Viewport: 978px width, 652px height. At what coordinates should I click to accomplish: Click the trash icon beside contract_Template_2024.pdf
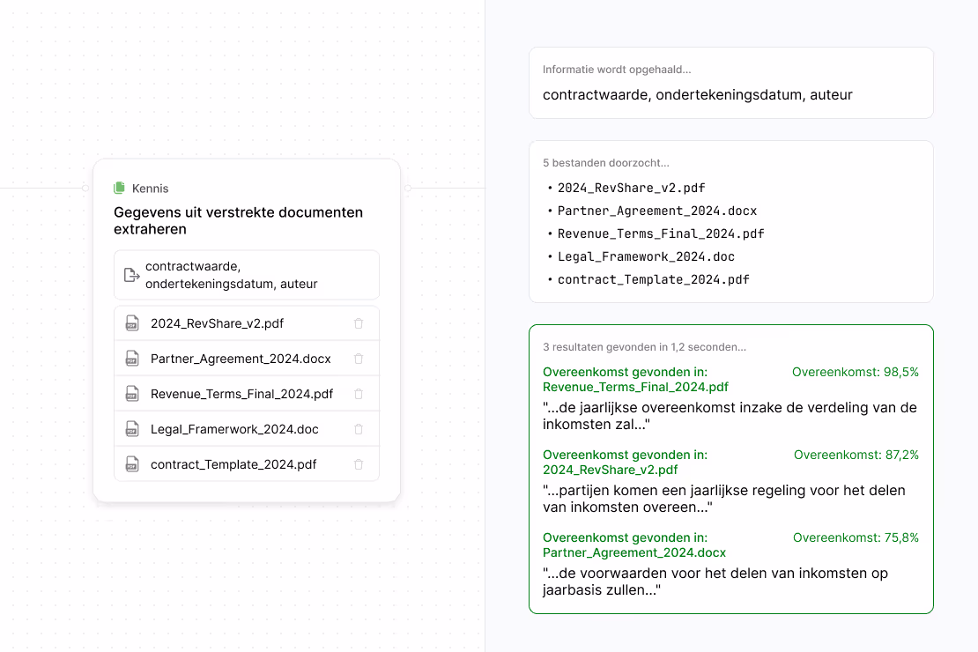359,463
